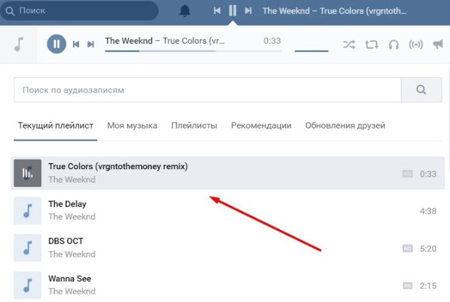Click the notifications bell icon

[185, 11]
